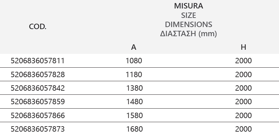Click the 1180 width value

pos(134,74)
